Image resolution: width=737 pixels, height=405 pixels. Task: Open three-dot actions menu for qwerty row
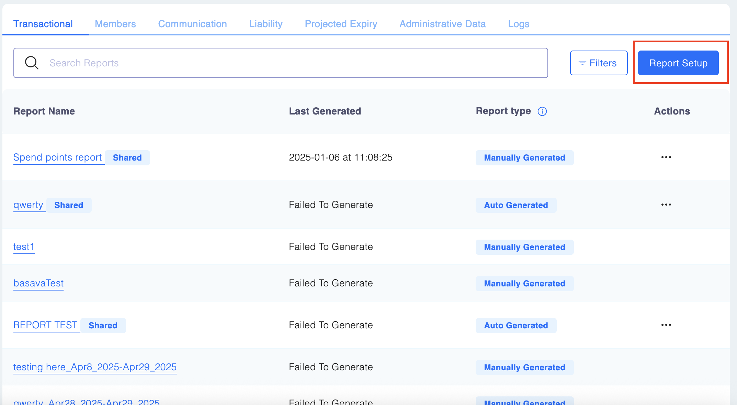pos(666,205)
